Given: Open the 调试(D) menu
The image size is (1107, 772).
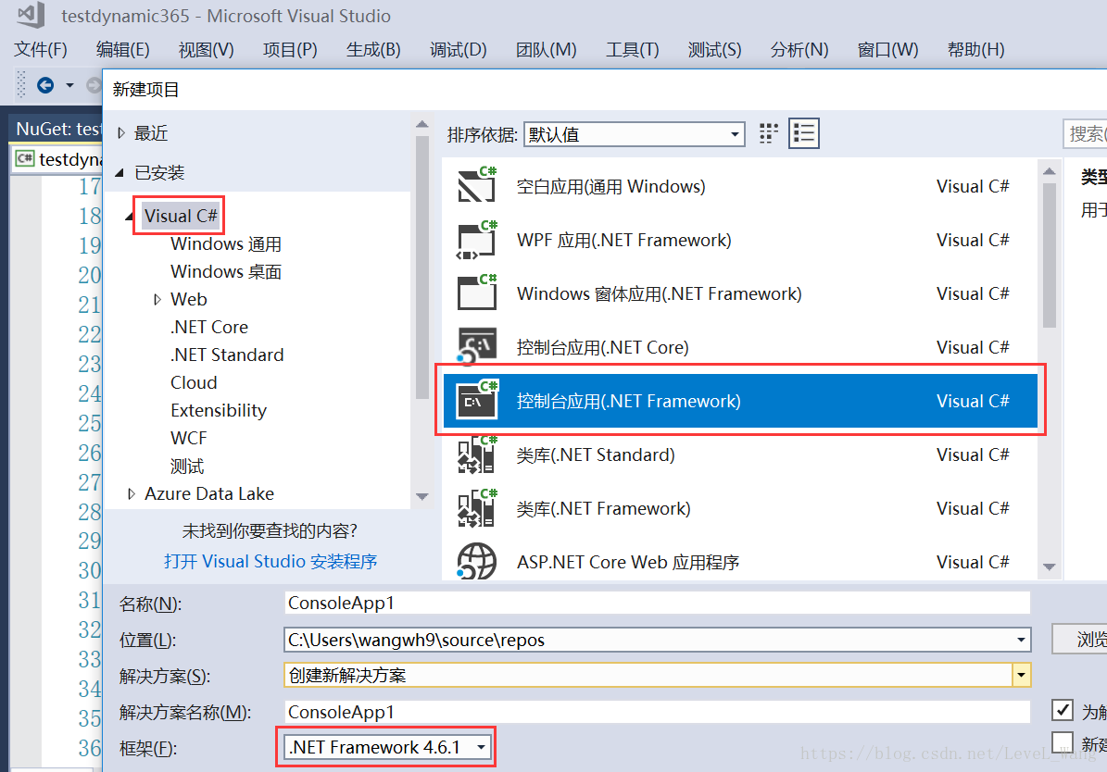Looking at the screenshot, I should 459,49.
